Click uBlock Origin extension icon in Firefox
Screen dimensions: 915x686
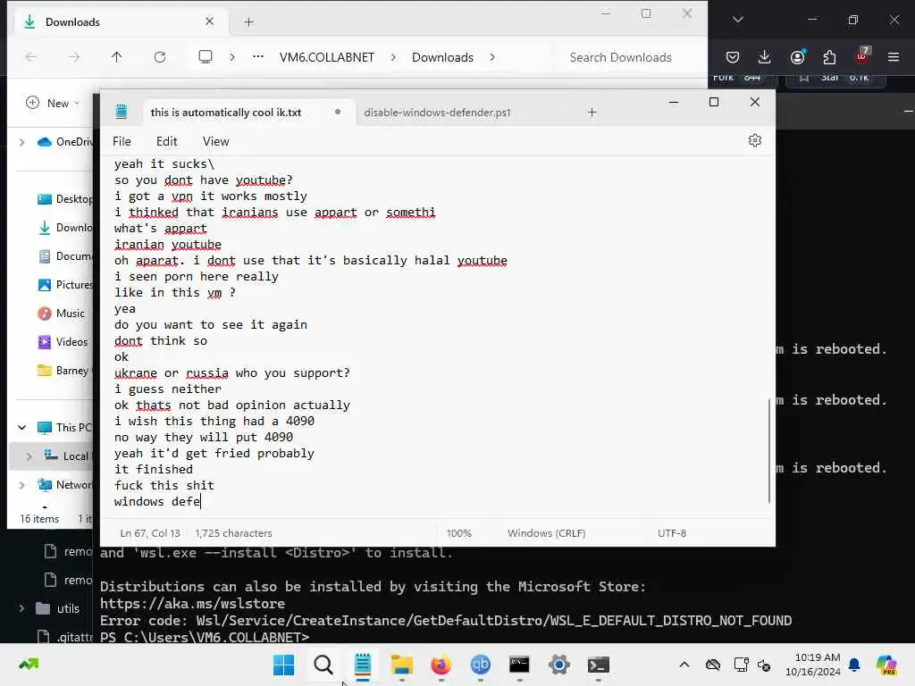tap(862, 56)
